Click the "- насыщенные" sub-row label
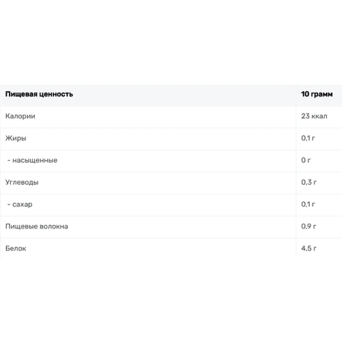 32,160
